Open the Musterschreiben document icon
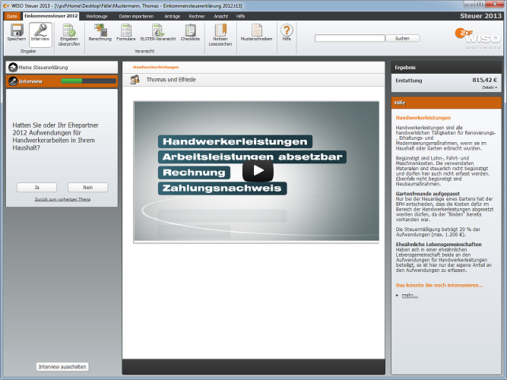This screenshot has width=507, height=380. coord(256,30)
